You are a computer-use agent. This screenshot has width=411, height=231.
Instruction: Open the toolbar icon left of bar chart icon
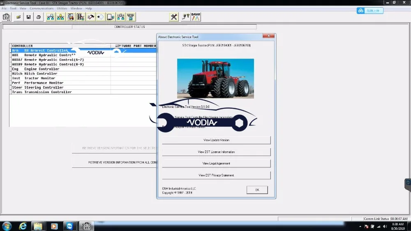(71, 17)
